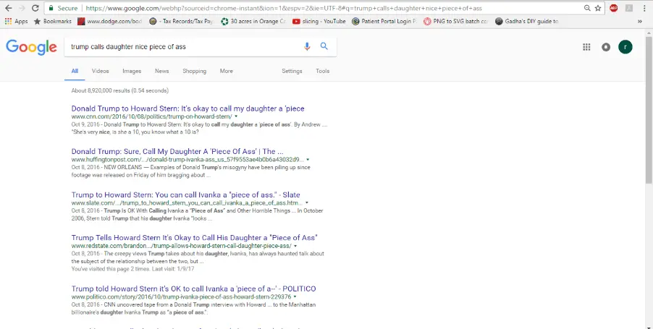Go back with the browser back arrow
Image resolution: width=653 pixels, height=329 pixels.
(x=9, y=8)
